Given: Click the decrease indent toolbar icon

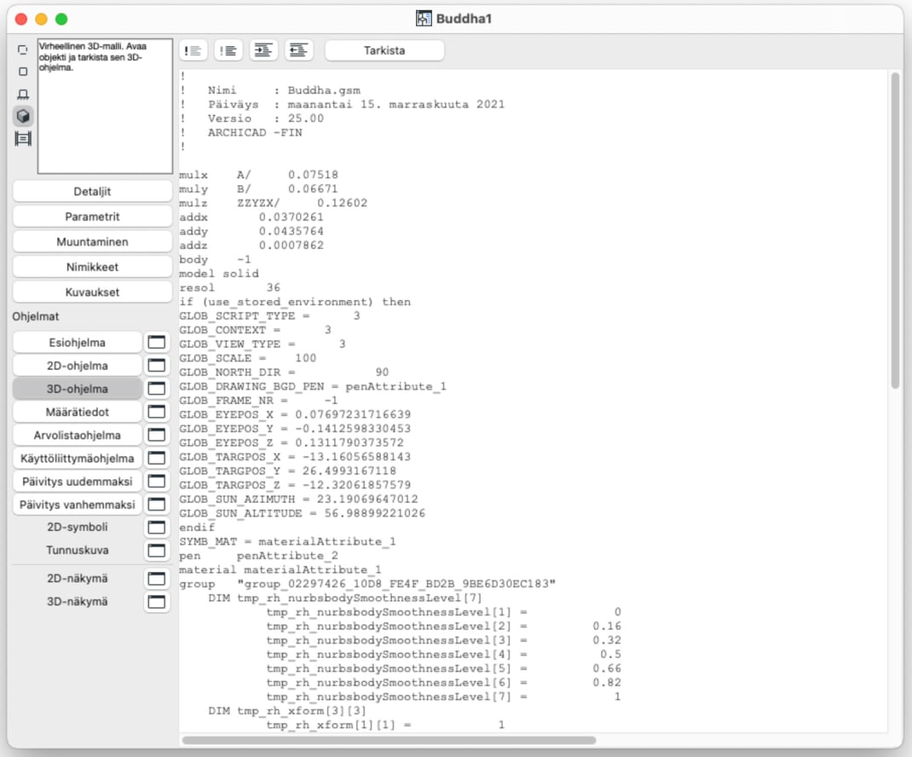Looking at the screenshot, I should coord(299,50).
